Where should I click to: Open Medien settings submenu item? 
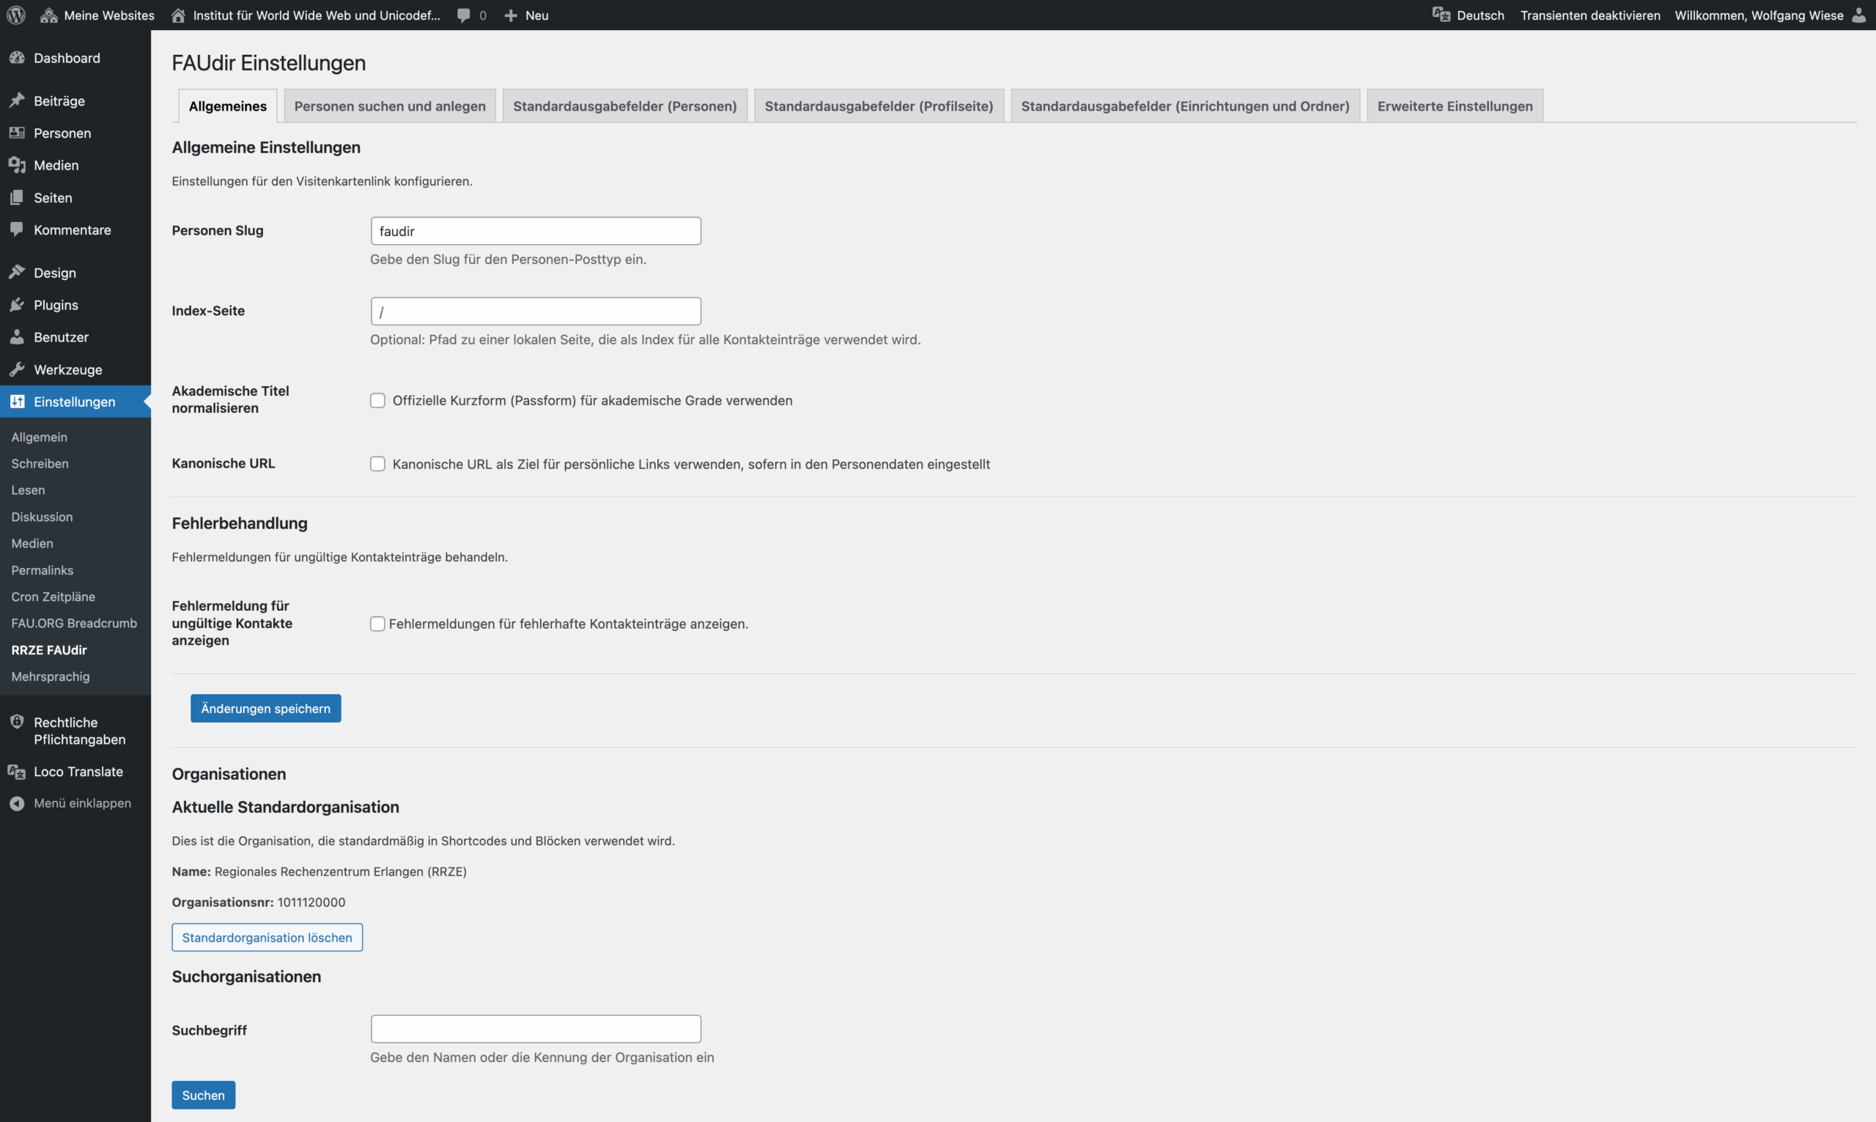32,544
